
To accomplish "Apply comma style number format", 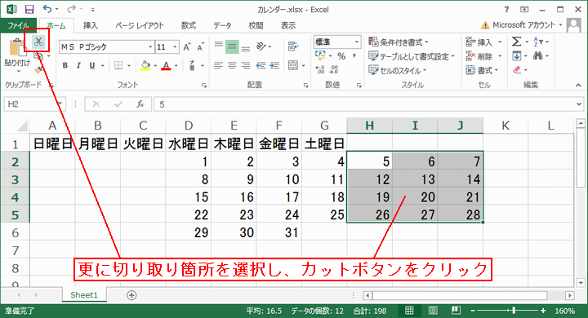I will click(354, 56).
